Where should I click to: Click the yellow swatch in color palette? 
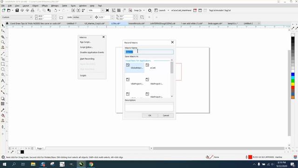point(293,84)
